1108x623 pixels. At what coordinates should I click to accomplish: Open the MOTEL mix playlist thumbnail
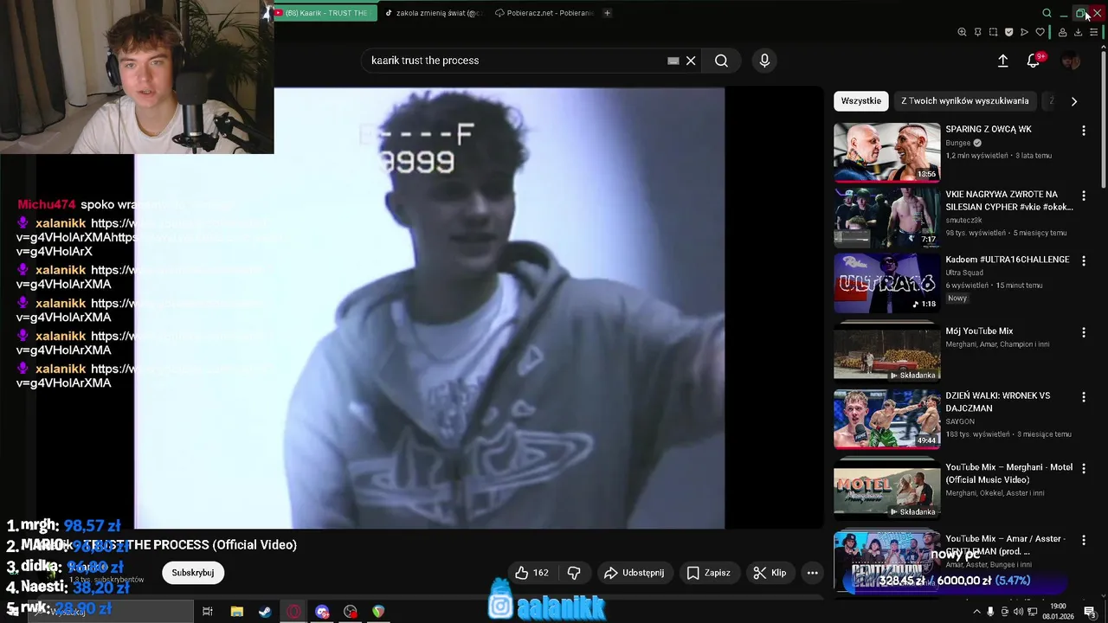pyautogui.click(x=887, y=491)
